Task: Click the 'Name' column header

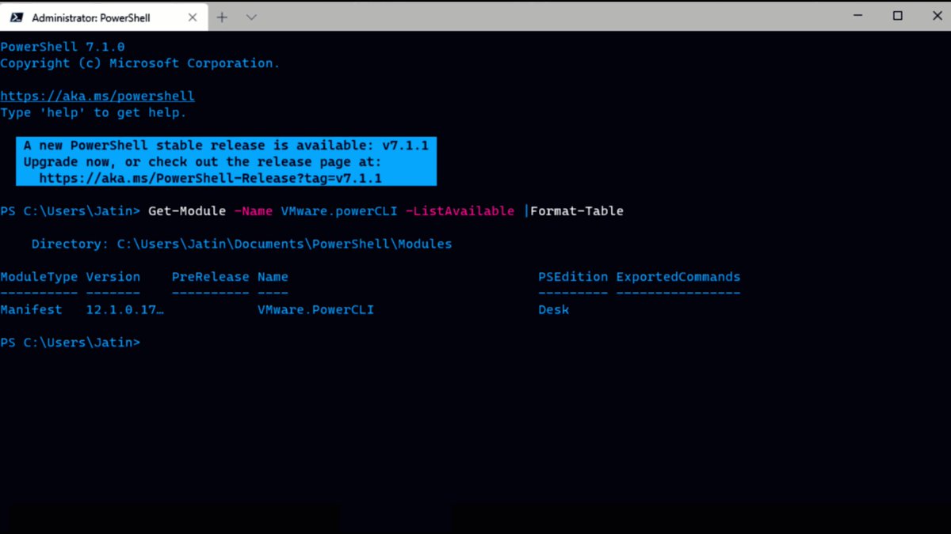Action: tap(273, 277)
